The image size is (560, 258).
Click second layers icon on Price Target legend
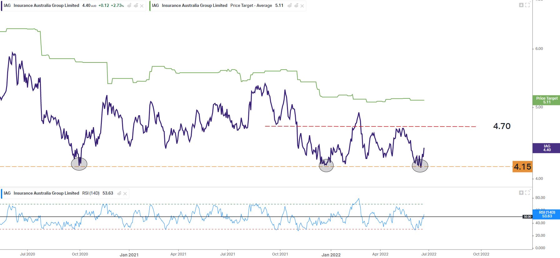click(296, 6)
